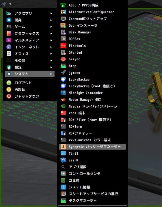
Task: Click the jgmenu rocket icon
Action: [x=63, y=73]
